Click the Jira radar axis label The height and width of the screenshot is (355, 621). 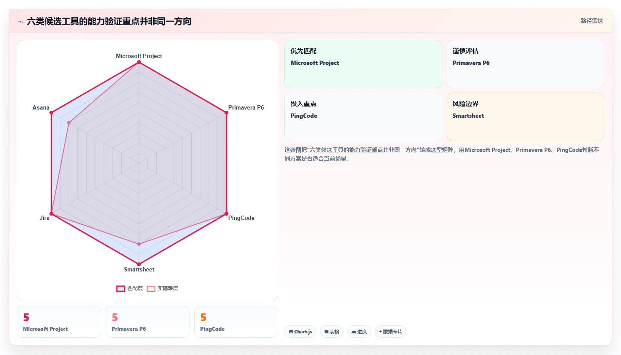pos(45,218)
